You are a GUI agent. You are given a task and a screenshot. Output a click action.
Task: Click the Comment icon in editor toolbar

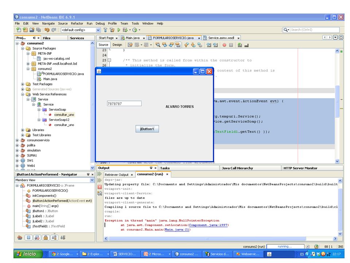[240, 45]
